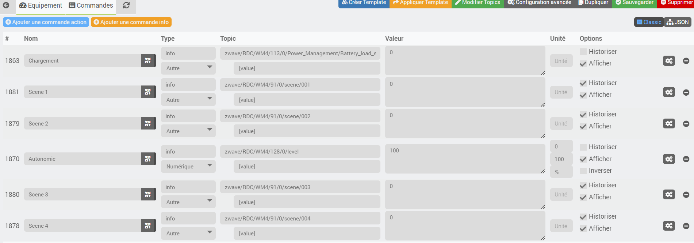Switch to JSON view
694x243 pixels.
(x=678, y=22)
